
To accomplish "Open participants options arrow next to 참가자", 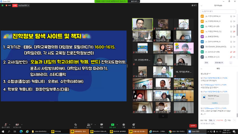I will (95, 125).
